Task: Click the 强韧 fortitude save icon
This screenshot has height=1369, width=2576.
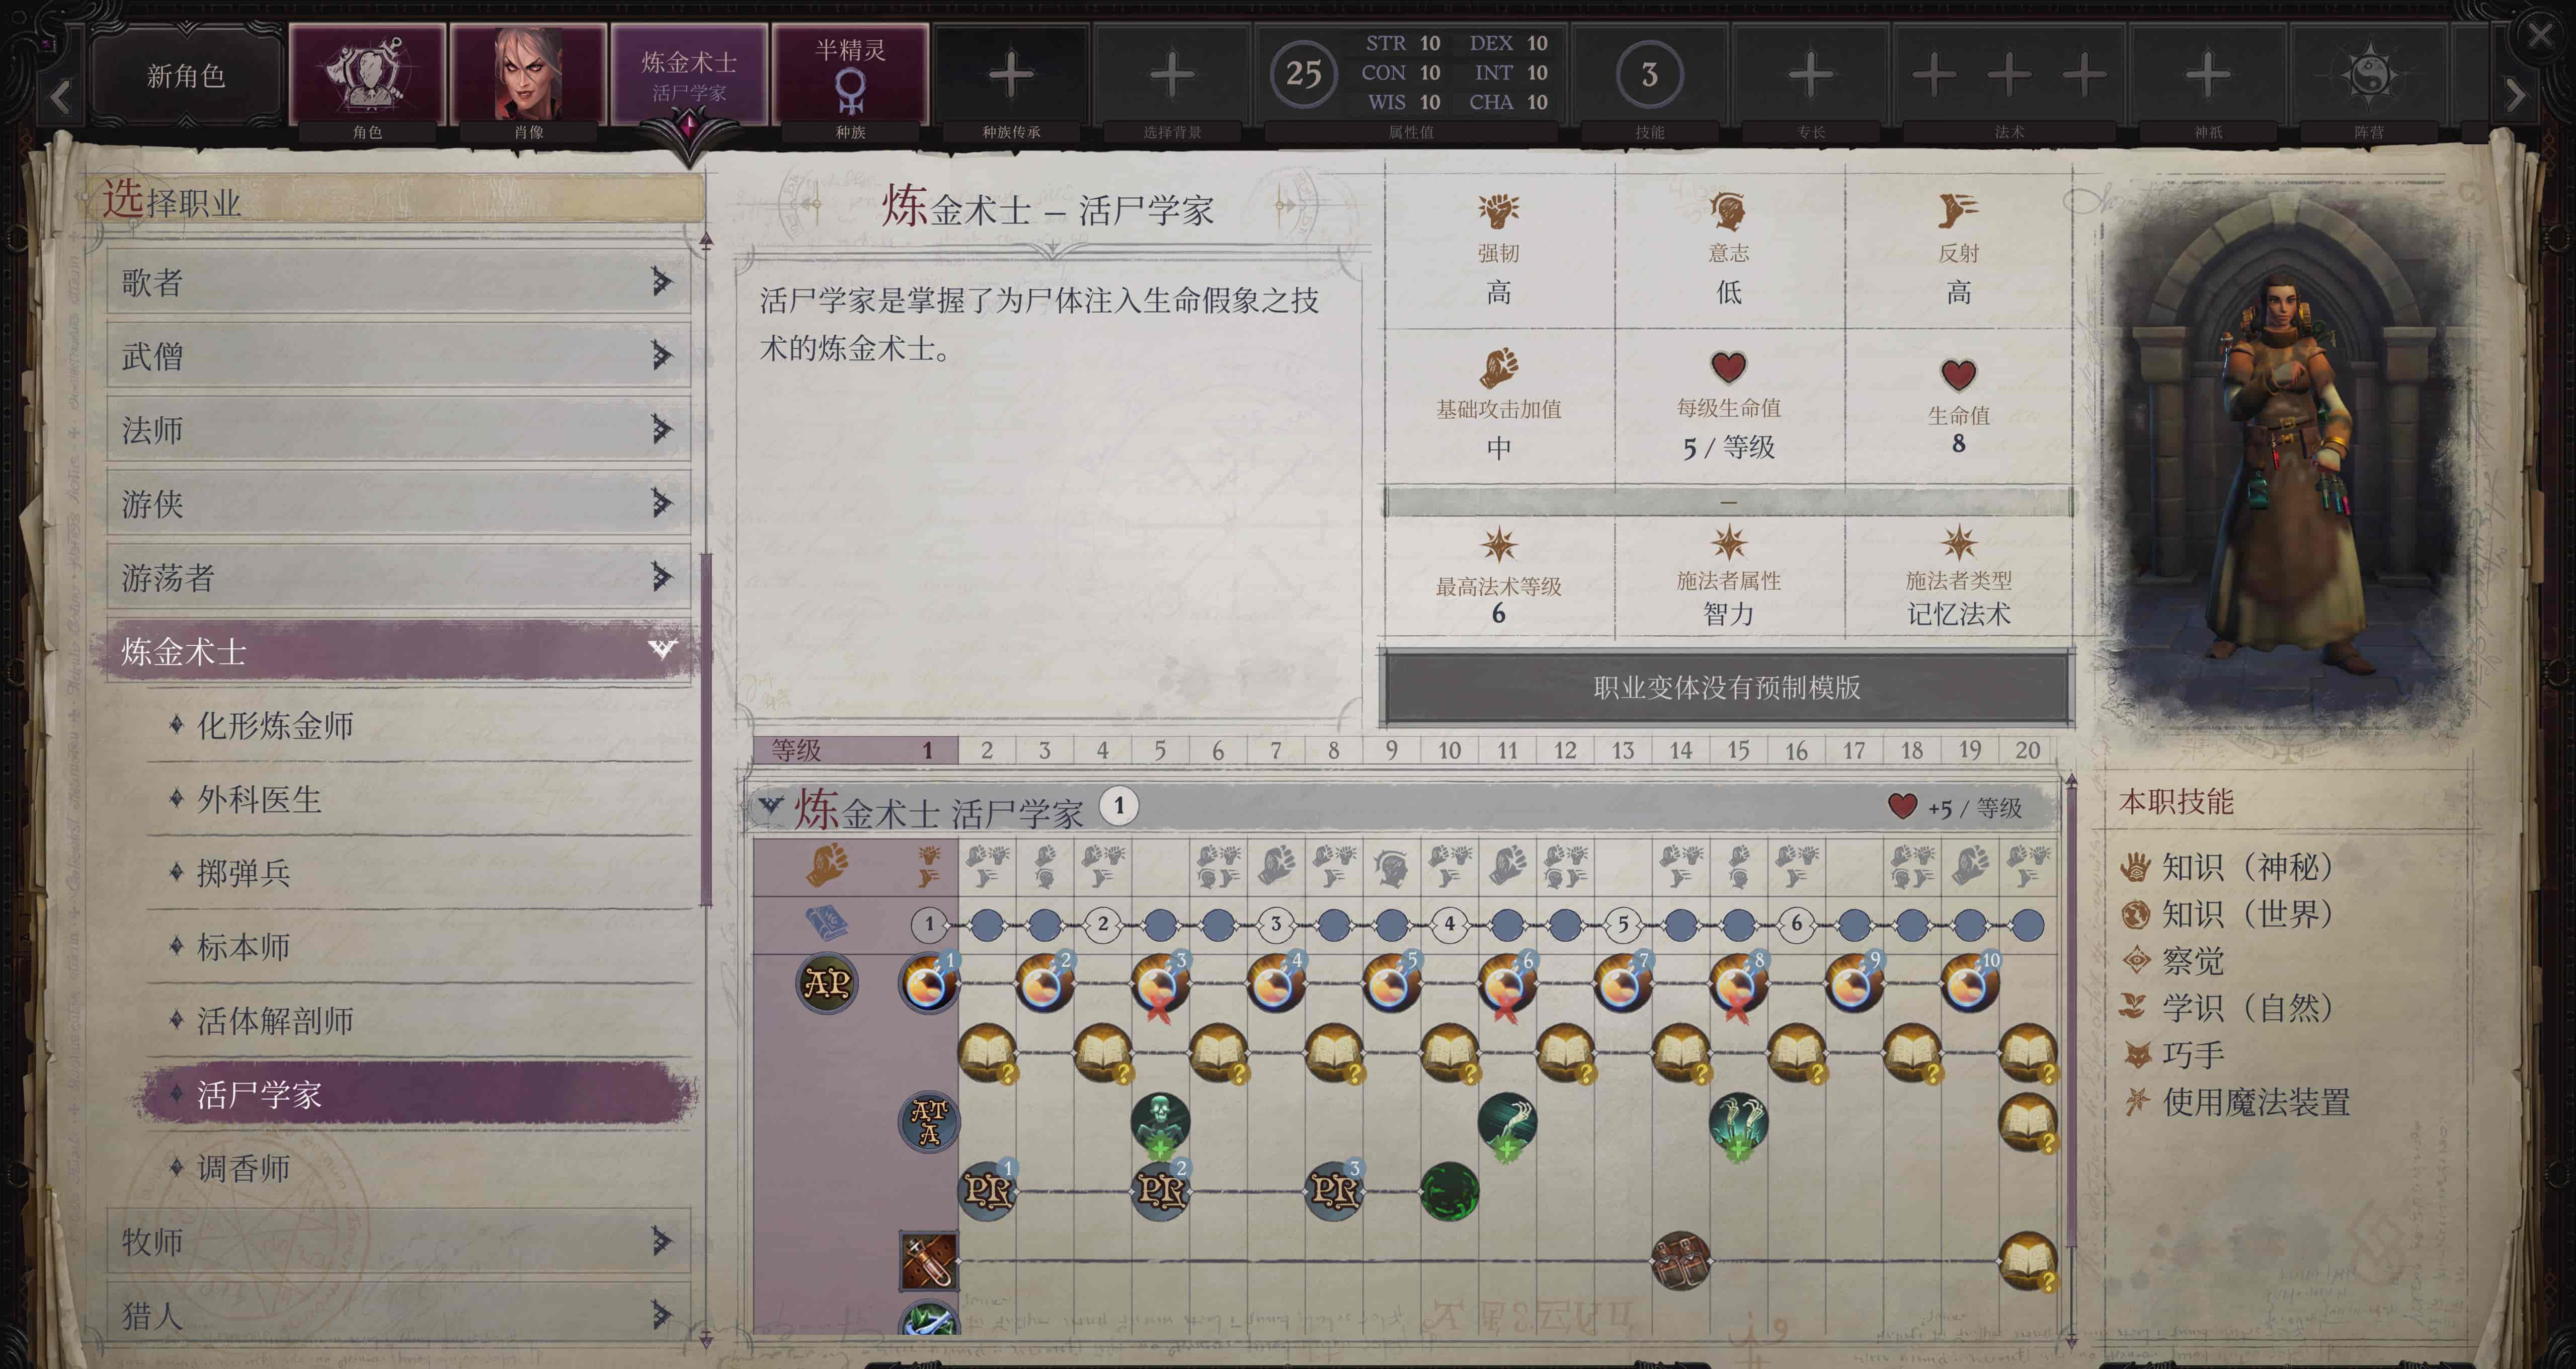Action: [x=1498, y=210]
